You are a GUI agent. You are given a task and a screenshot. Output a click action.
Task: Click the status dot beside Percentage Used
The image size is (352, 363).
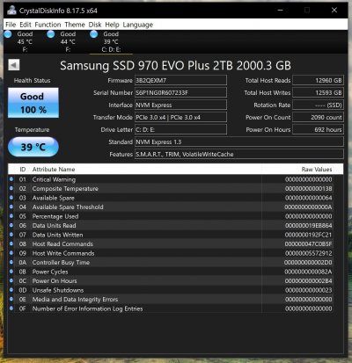(x=11, y=216)
